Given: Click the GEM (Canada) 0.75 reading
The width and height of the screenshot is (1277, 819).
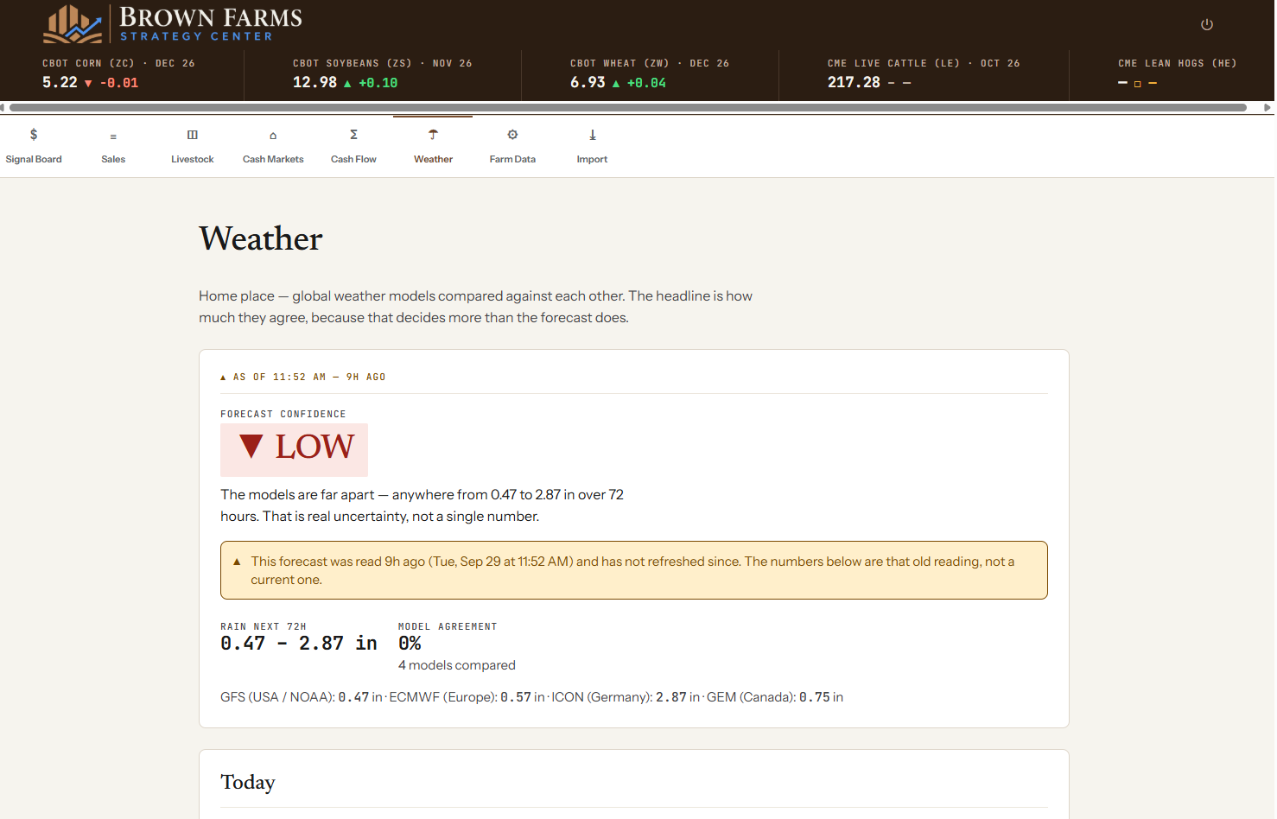Looking at the screenshot, I should 775,697.
